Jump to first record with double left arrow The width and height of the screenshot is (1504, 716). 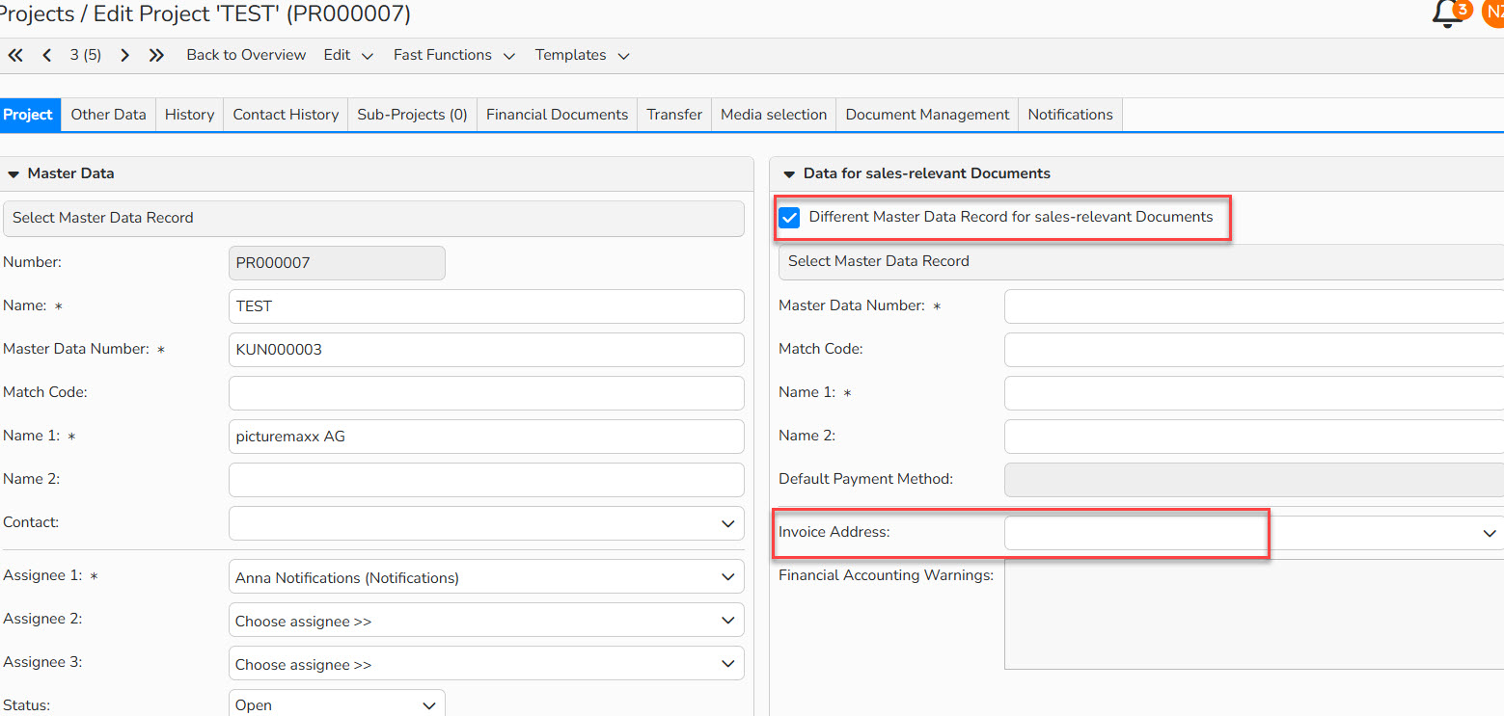tap(15, 55)
